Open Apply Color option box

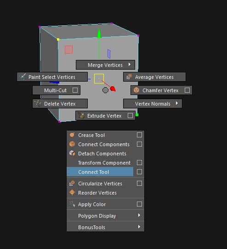coord(139,204)
